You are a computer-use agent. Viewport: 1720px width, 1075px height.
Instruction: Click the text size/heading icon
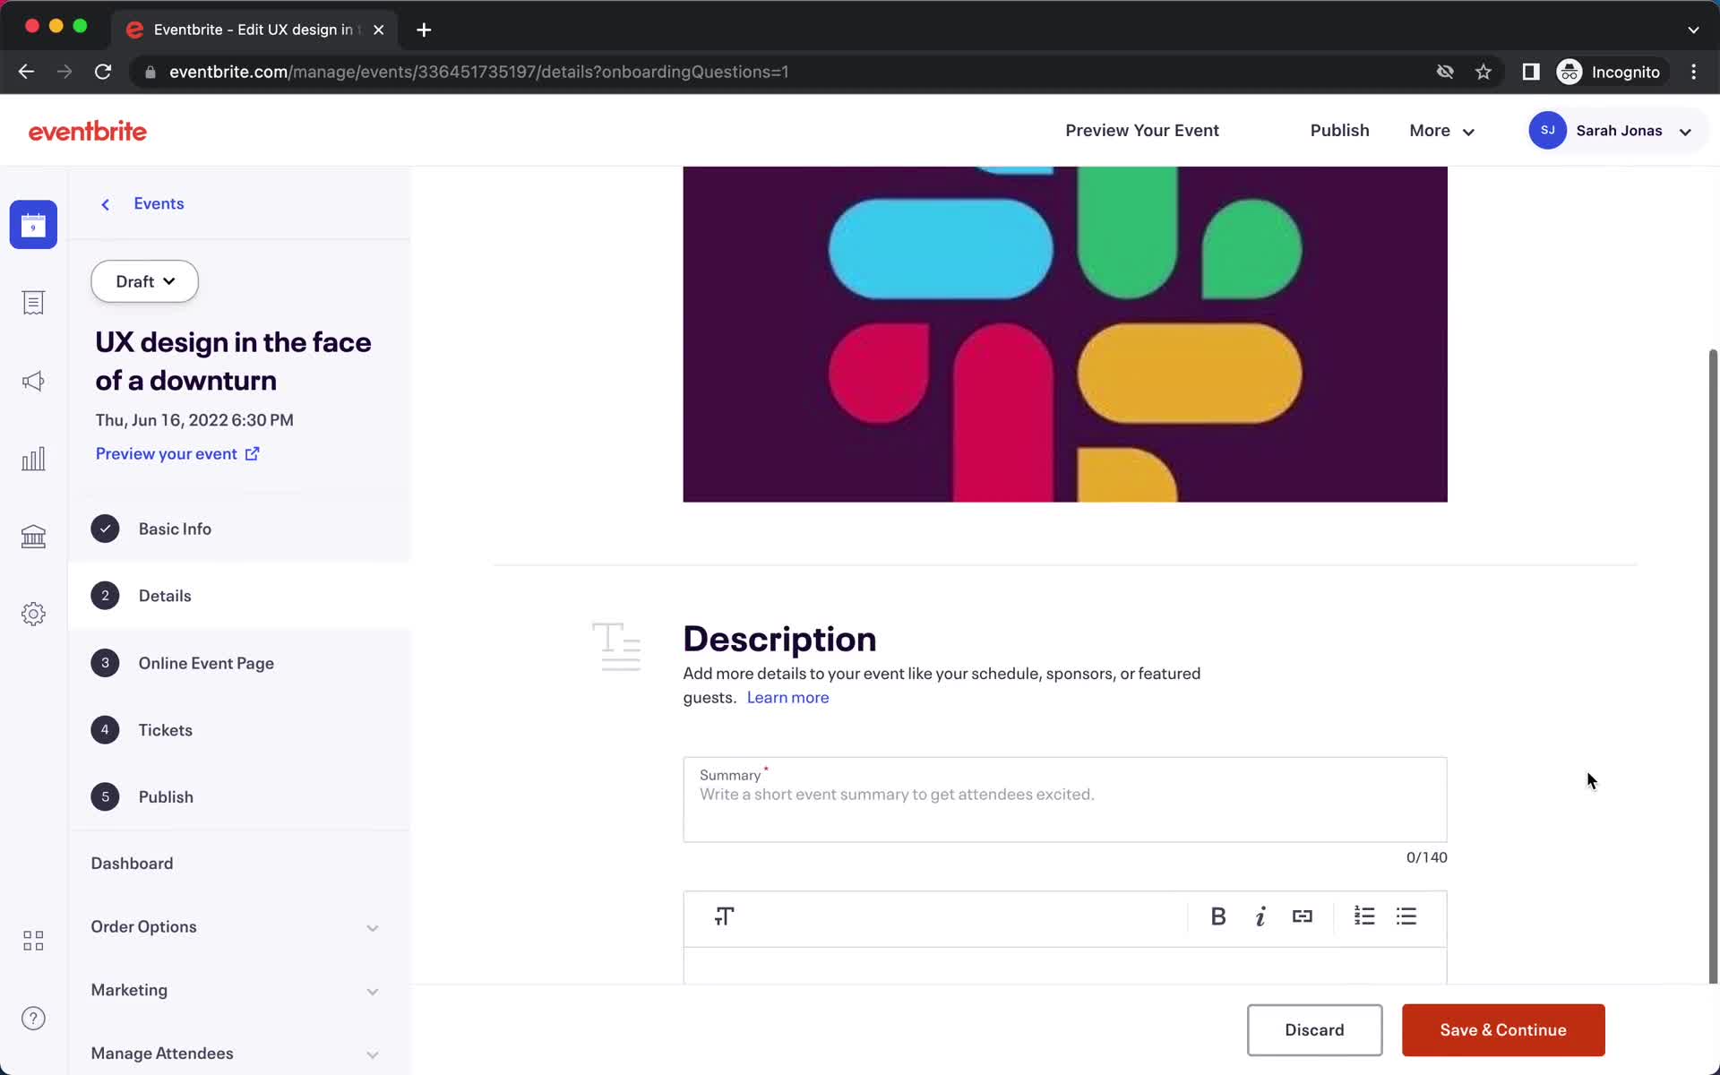(725, 916)
